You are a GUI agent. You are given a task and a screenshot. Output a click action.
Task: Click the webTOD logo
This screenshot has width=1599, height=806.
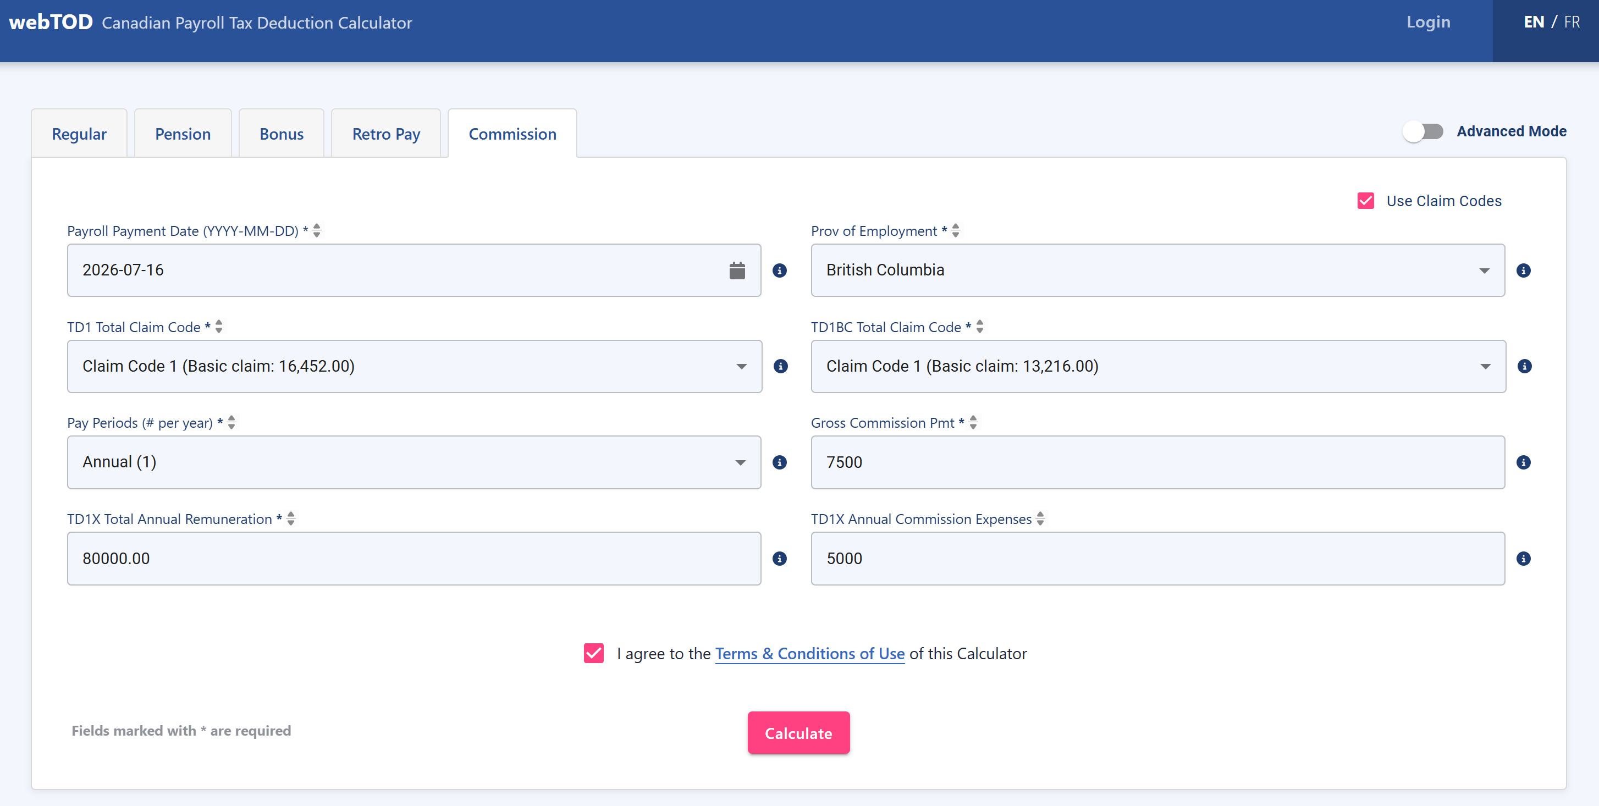pyautogui.click(x=51, y=23)
